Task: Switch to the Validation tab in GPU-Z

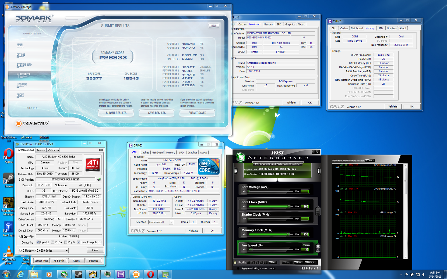Action: point(53,150)
